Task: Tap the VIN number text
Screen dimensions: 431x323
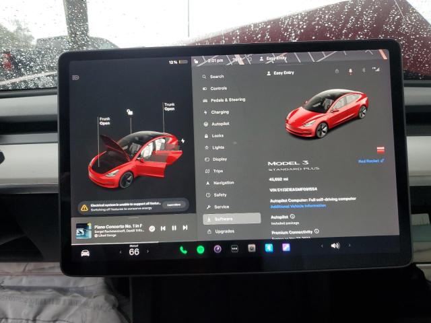Action: point(294,190)
